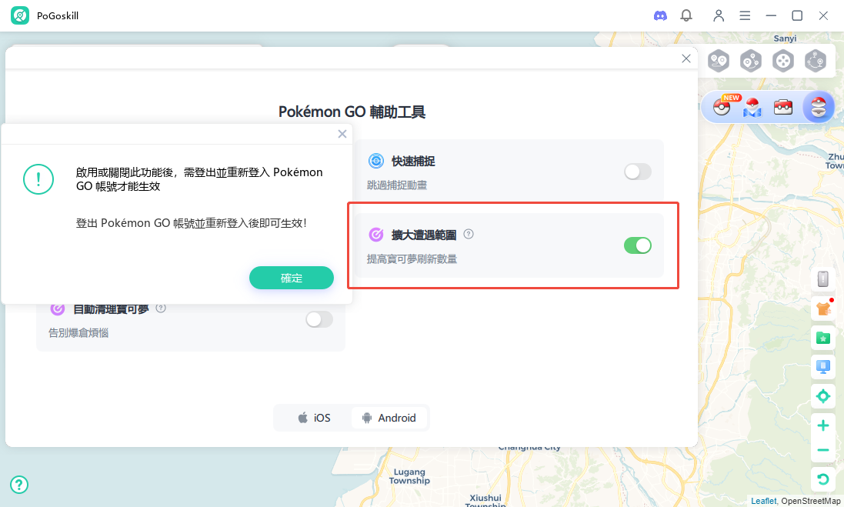The image size is (844, 507).
Task: Click the Sanyi map label
Action: point(785,38)
